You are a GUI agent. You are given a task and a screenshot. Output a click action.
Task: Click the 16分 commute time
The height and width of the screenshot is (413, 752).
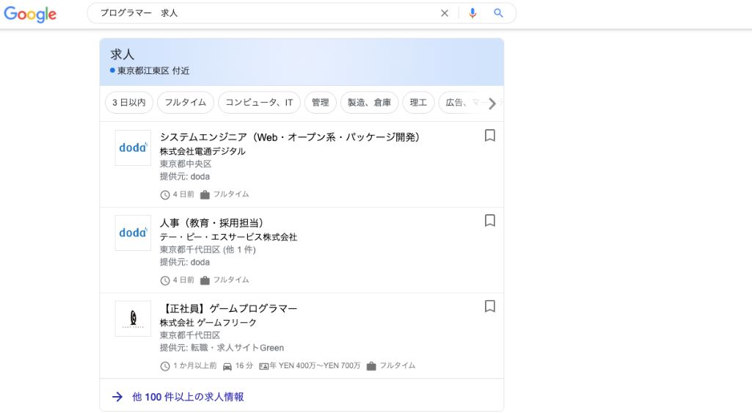point(244,365)
